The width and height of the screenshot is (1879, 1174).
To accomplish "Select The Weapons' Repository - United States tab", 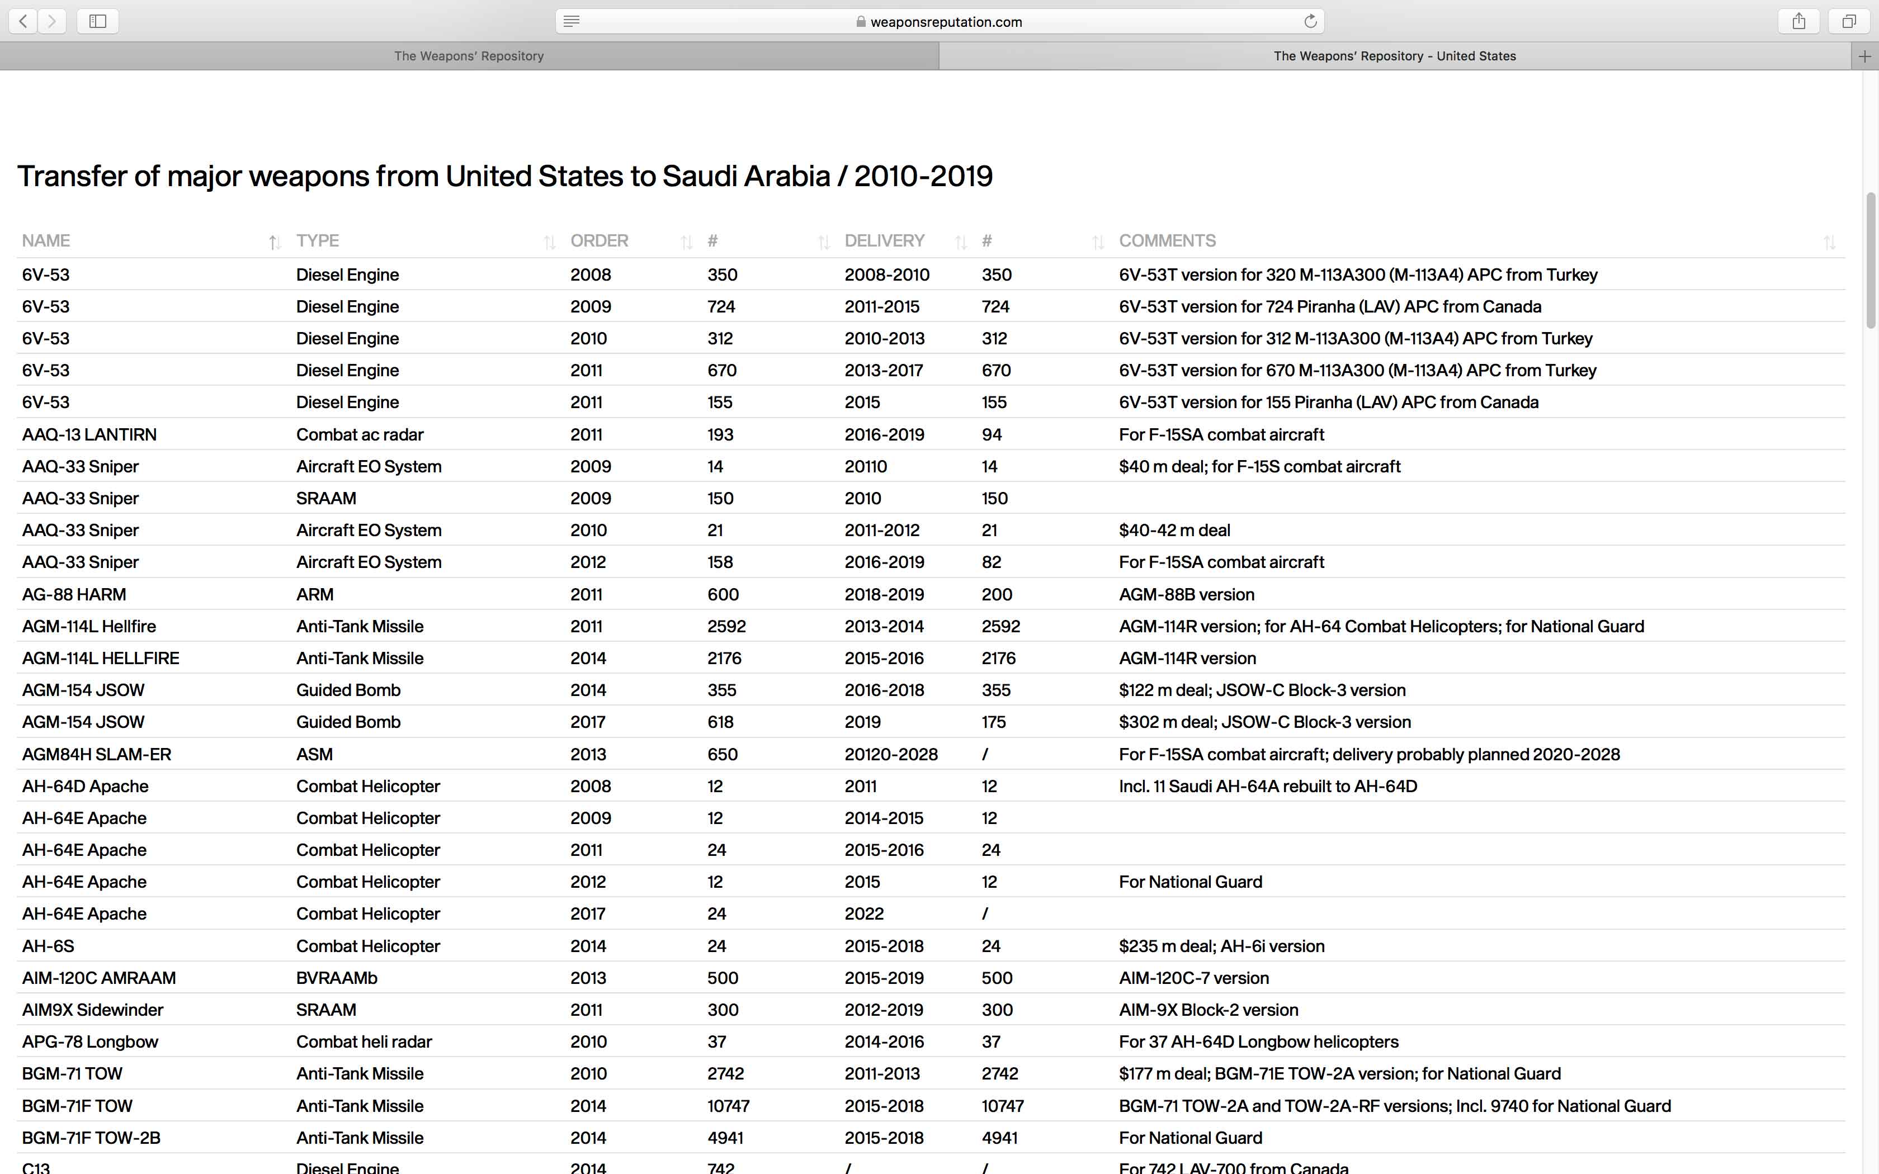I will [x=1394, y=56].
